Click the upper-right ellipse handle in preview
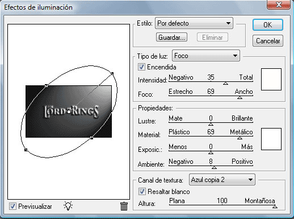Screen dimensions: 294x219 [x=112, y=73]
